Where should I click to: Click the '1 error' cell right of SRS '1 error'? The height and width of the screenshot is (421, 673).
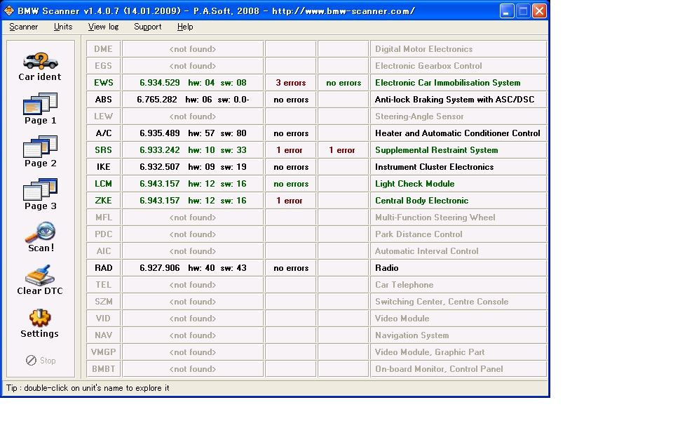click(x=344, y=150)
